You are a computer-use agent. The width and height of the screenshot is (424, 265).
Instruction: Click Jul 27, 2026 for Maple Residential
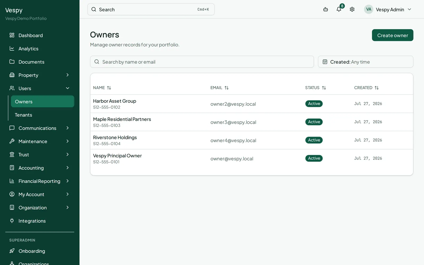point(368,122)
